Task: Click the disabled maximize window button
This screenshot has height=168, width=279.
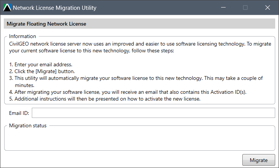Action: [x=245, y=8]
